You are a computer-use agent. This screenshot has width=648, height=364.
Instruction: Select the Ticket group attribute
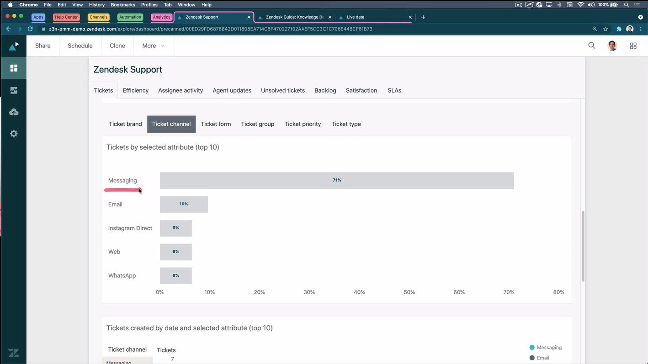(258, 124)
